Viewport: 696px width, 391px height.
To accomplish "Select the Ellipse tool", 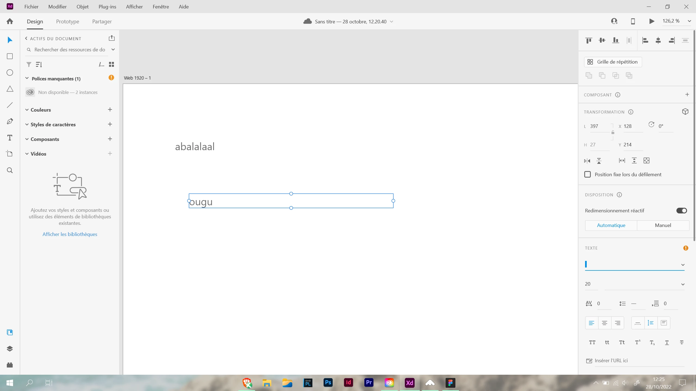I will (x=10, y=72).
